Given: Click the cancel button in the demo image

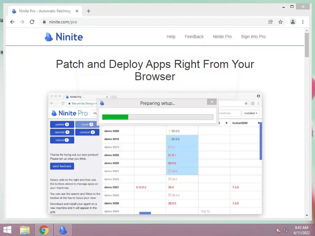Looking at the screenshot, I should [x=62, y=140].
